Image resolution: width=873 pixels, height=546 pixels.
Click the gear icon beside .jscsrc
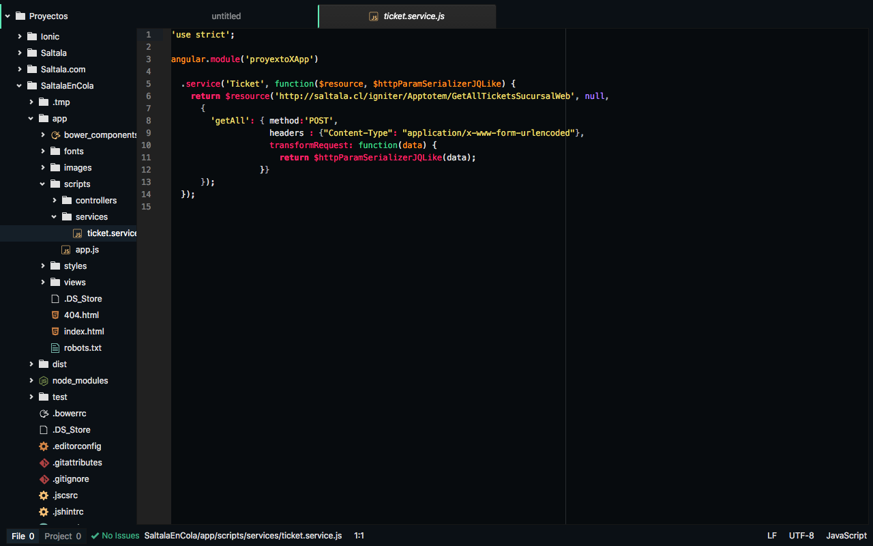pyautogui.click(x=44, y=495)
